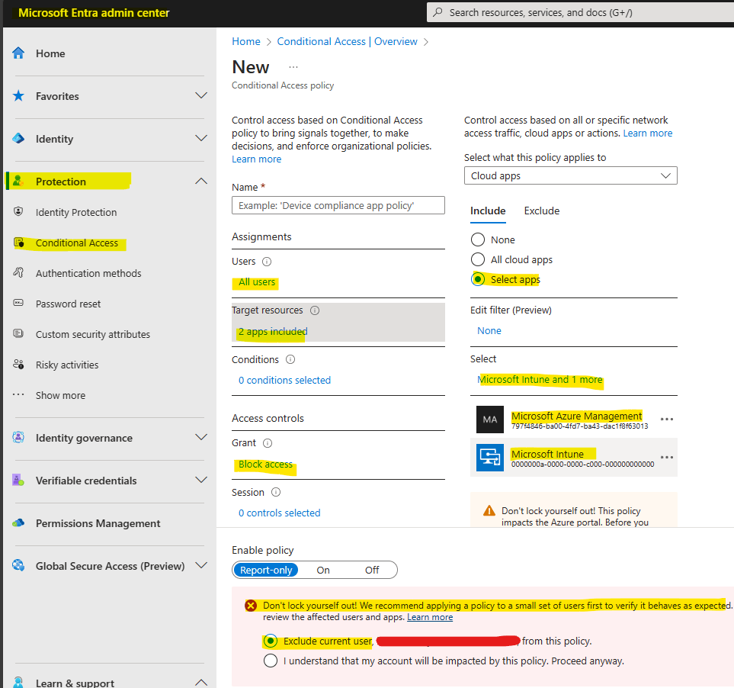Click Microsoft Intune and 1 more link

click(540, 379)
